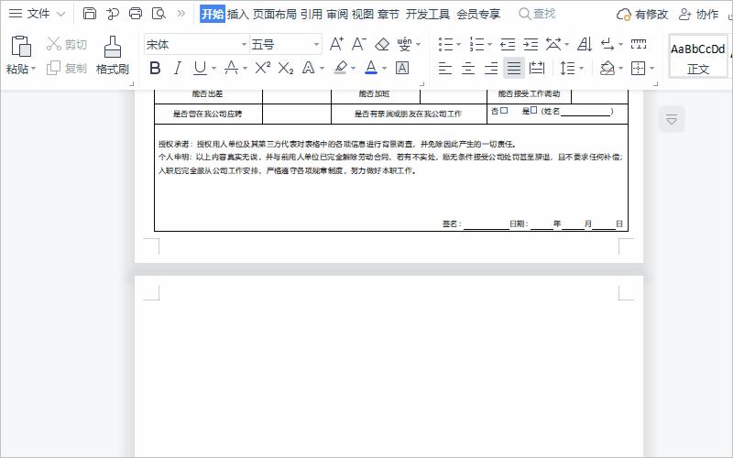Apply the font color A swatch
The image size is (733, 458).
tap(371, 68)
